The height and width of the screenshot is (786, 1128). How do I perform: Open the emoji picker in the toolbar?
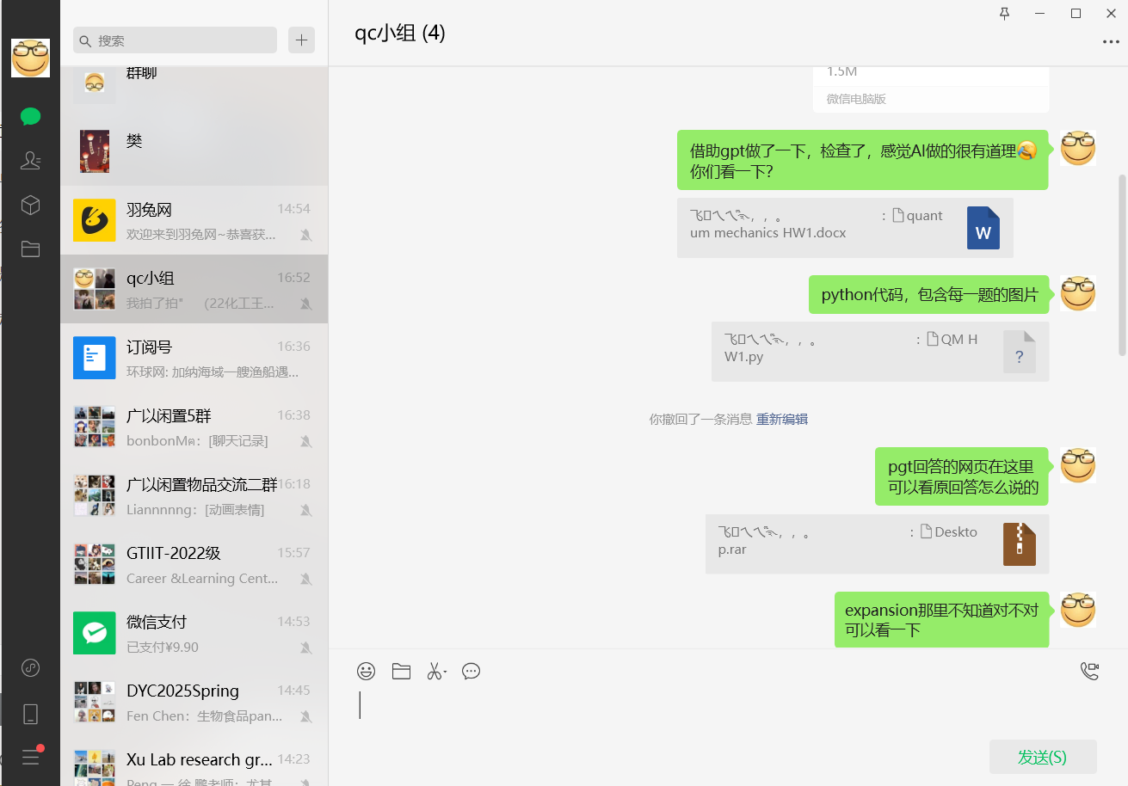coord(367,672)
